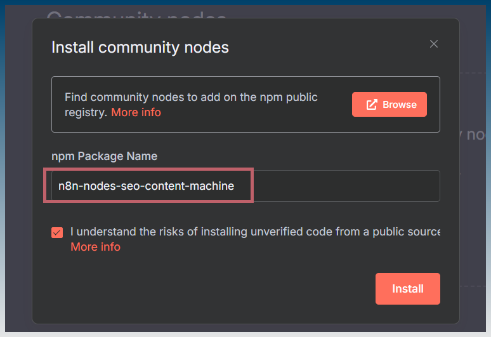The width and height of the screenshot is (491, 337).
Task: Click the Browse button
Action: pyautogui.click(x=390, y=104)
